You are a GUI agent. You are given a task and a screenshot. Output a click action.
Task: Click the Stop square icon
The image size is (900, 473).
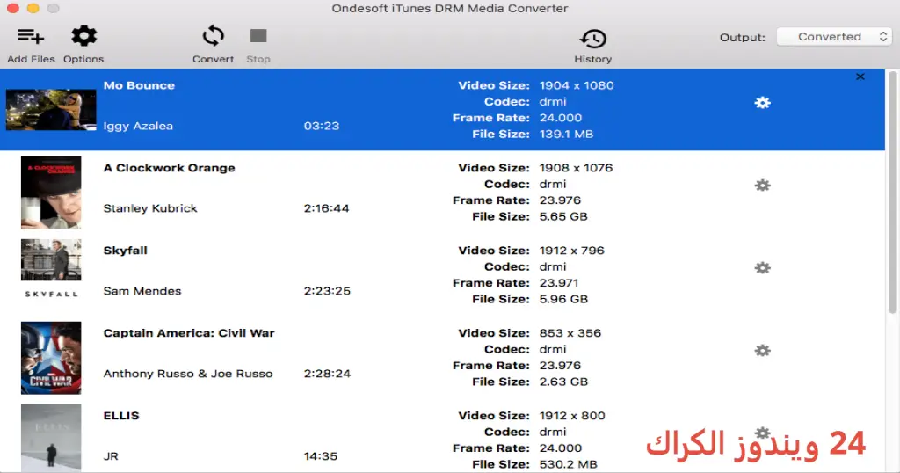tap(258, 36)
